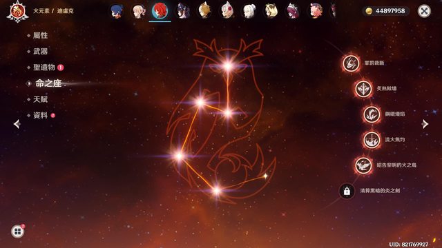The image size is (442, 248).
Task: Close the character screen
Action: (x=424, y=11)
